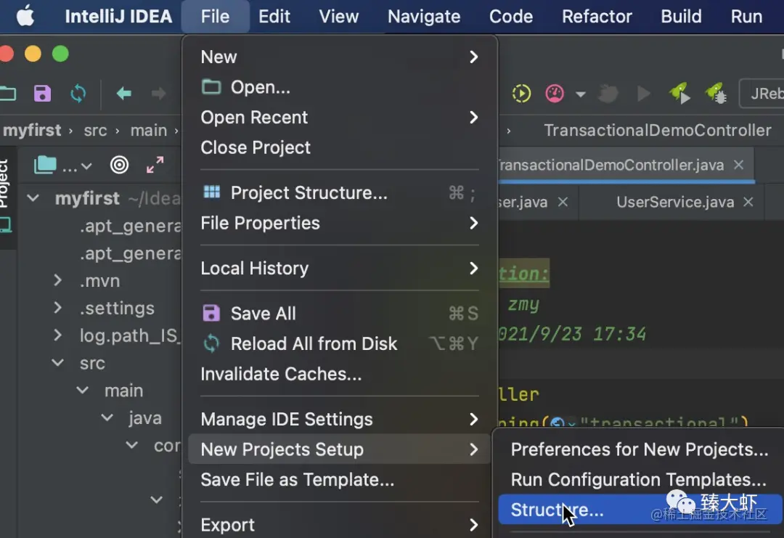Close the tab ending in ser.java

point(563,202)
